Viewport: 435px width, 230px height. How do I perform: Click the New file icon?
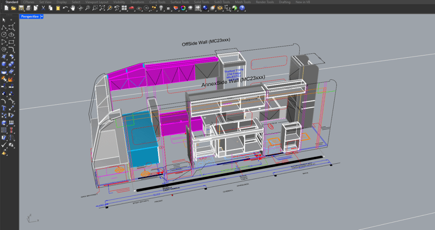pyautogui.click(x=6, y=8)
